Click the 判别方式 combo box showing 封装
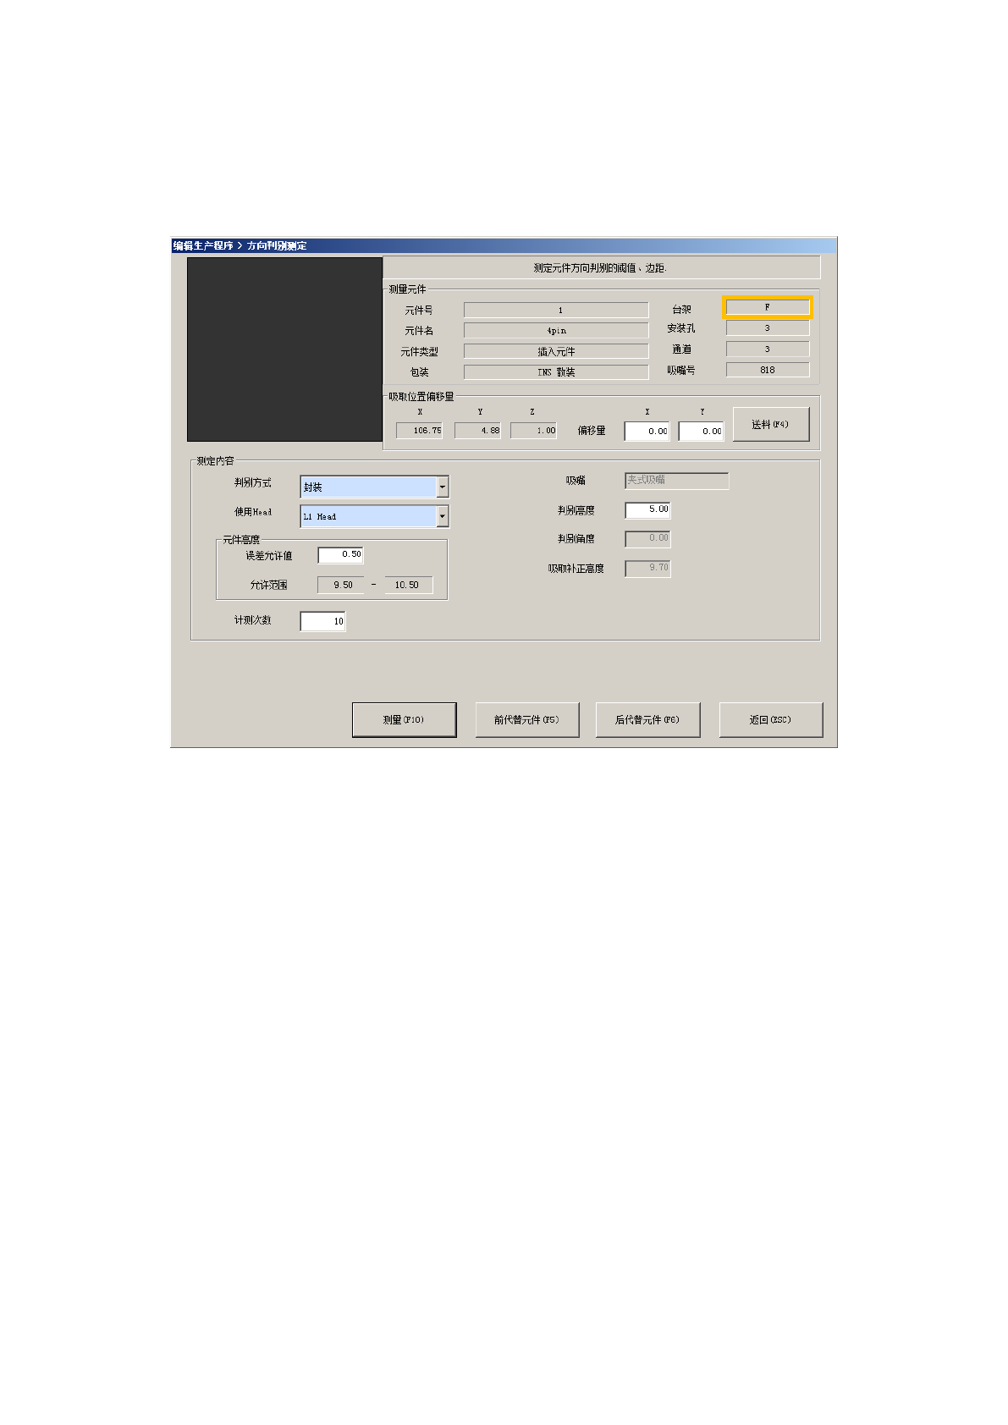Screen dimensions: 1008x1425 click(x=374, y=487)
